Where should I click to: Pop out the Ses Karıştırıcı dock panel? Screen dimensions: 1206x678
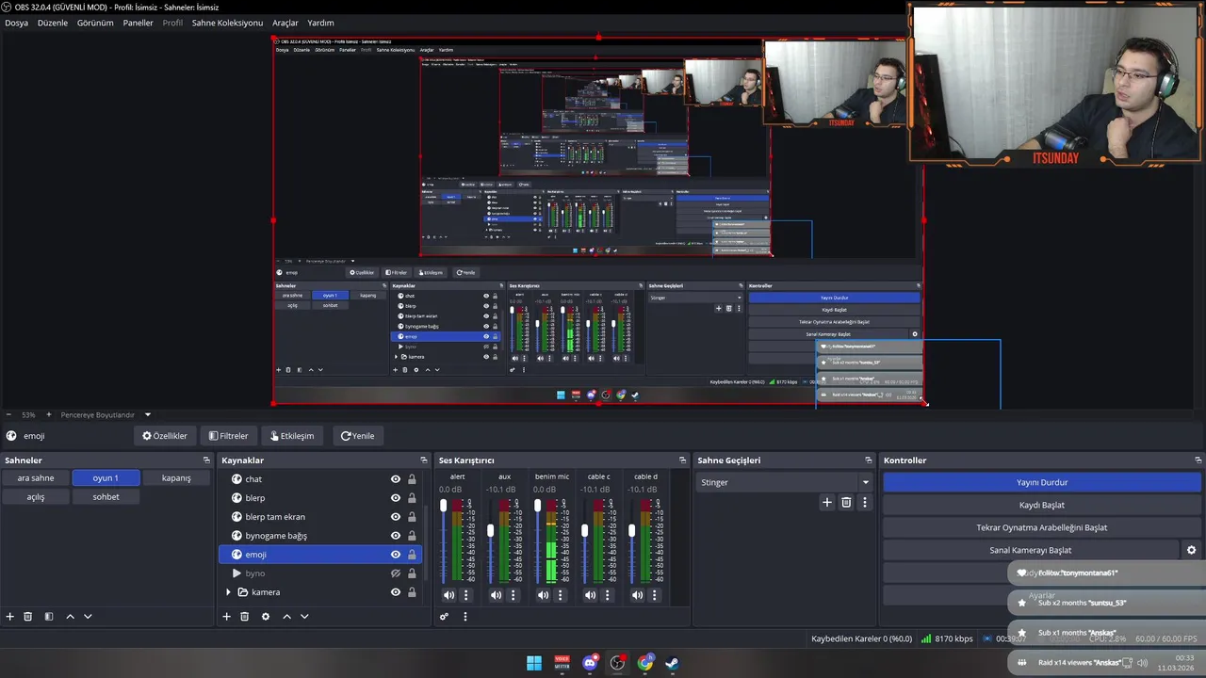(x=682, y=460)
